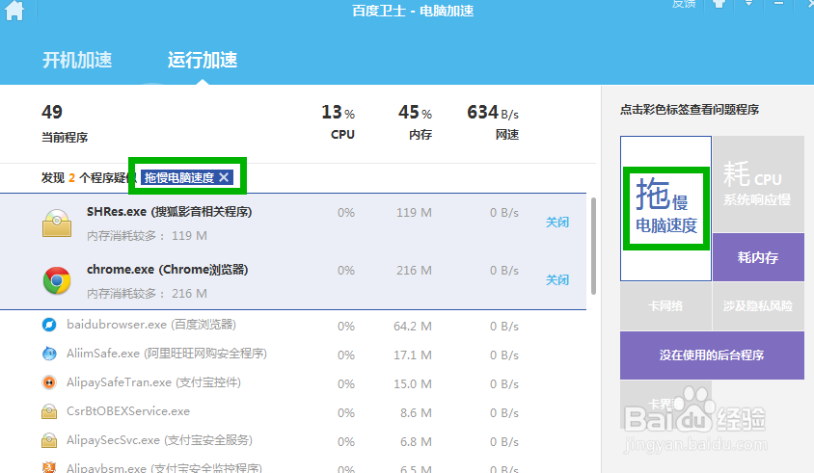Select the AlipaySafeTran.exe (支付宝控件) row
Viewport: 814px width, 473px height.
tap(293, 383)
